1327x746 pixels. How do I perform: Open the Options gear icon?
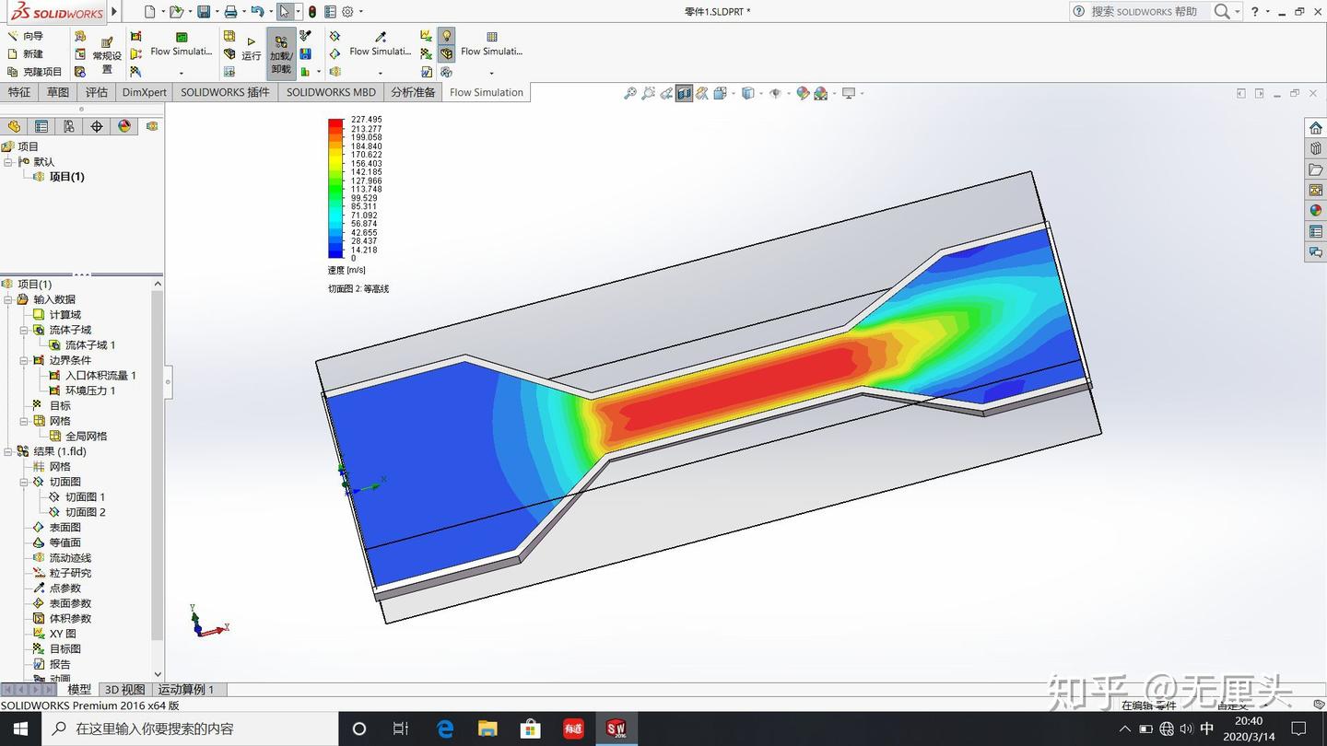coord(347,12)
